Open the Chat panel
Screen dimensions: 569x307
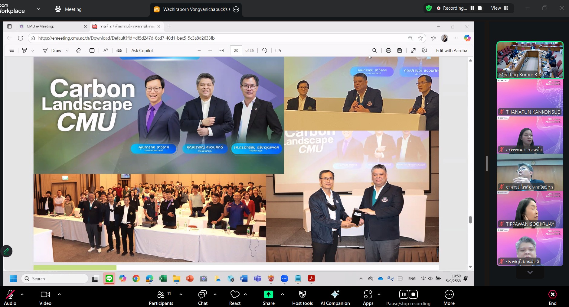point(203,298)
